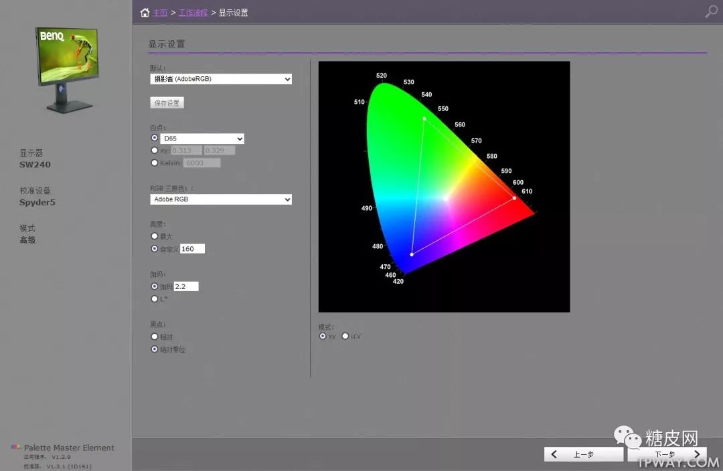Click the red primary point on gamut triangle

[x=515, y=198]
